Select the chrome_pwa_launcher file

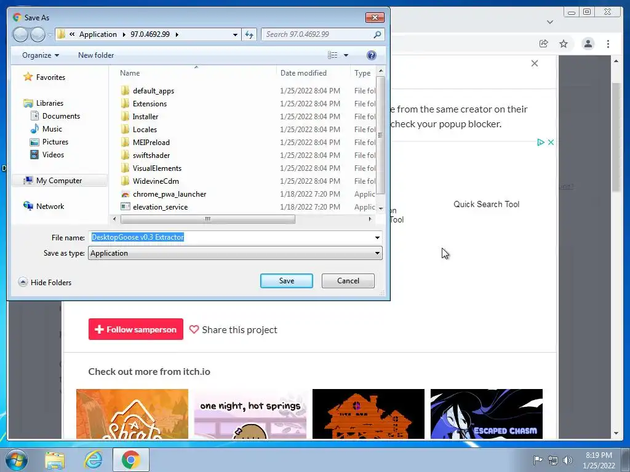click(x=169, y=194)
